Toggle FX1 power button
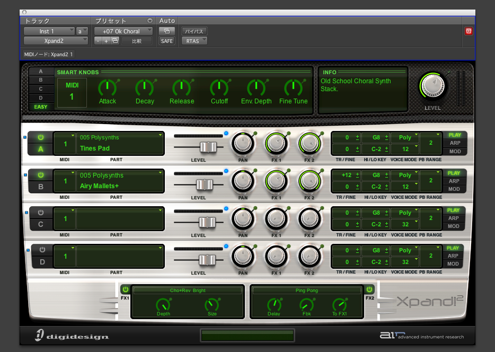 point(125,289)
